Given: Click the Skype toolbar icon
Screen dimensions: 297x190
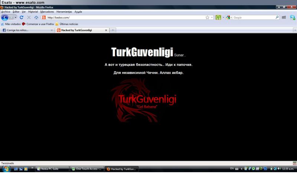Looking at the screenshot, I should coord(293,17).
